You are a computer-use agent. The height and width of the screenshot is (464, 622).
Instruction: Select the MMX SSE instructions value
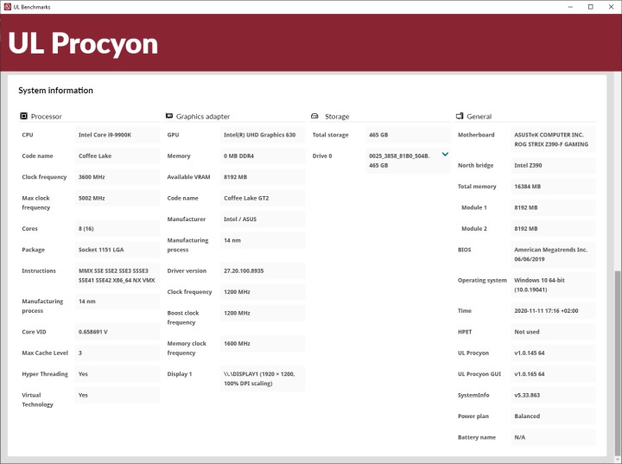coord(117,276)
